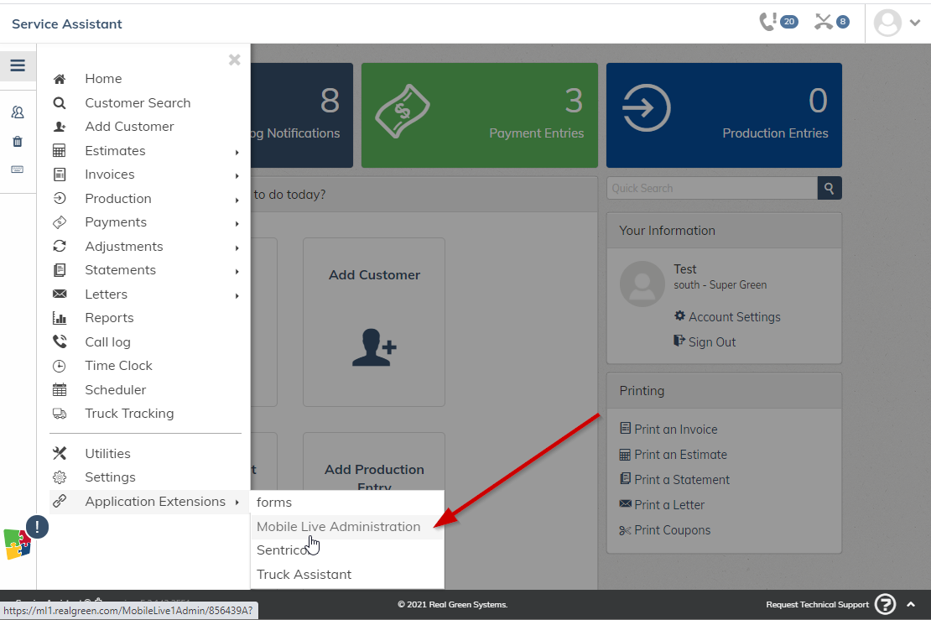This screenshot has width=931, height=620.
Task: Click the help question mark icon
Action: (x=885, y=604)
